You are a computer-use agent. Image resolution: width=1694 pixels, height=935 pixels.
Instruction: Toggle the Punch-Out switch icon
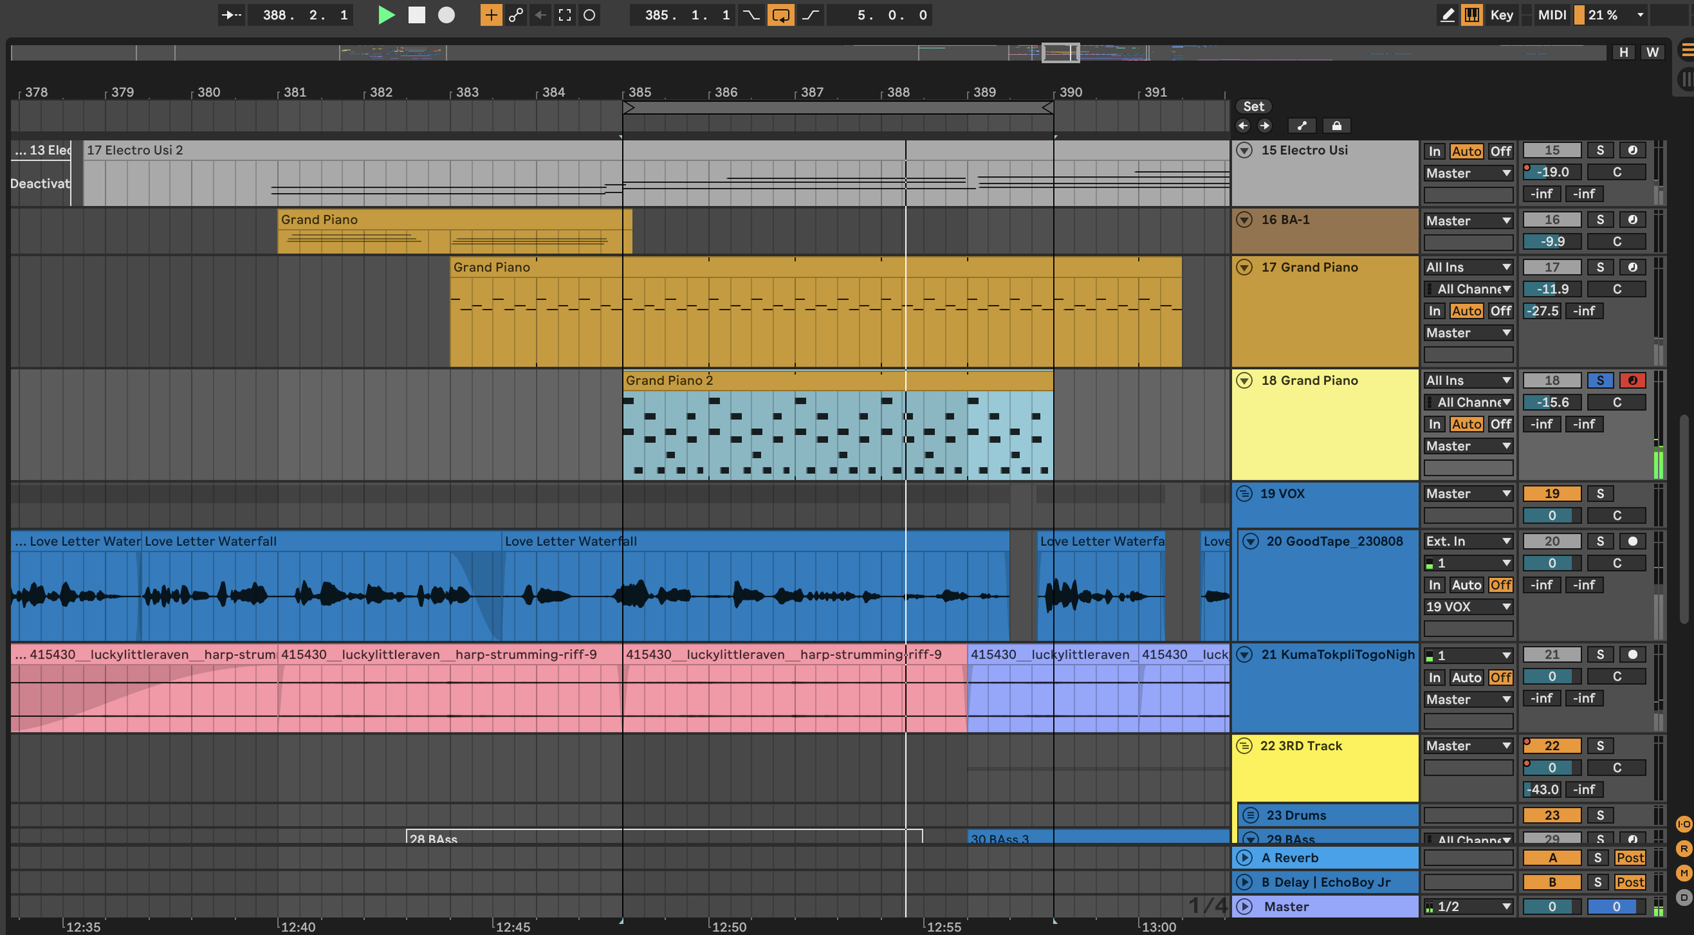pyautogui.click(x=810, y=15)
